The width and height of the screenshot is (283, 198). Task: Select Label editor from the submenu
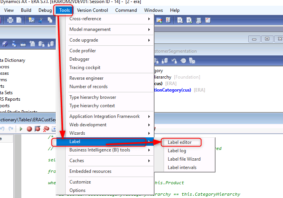tap(180, 142)
